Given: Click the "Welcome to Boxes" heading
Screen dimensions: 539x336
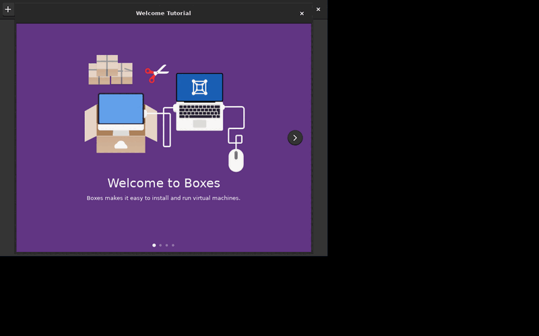Looking at the screenshot, I should click(x=164, y=183).
